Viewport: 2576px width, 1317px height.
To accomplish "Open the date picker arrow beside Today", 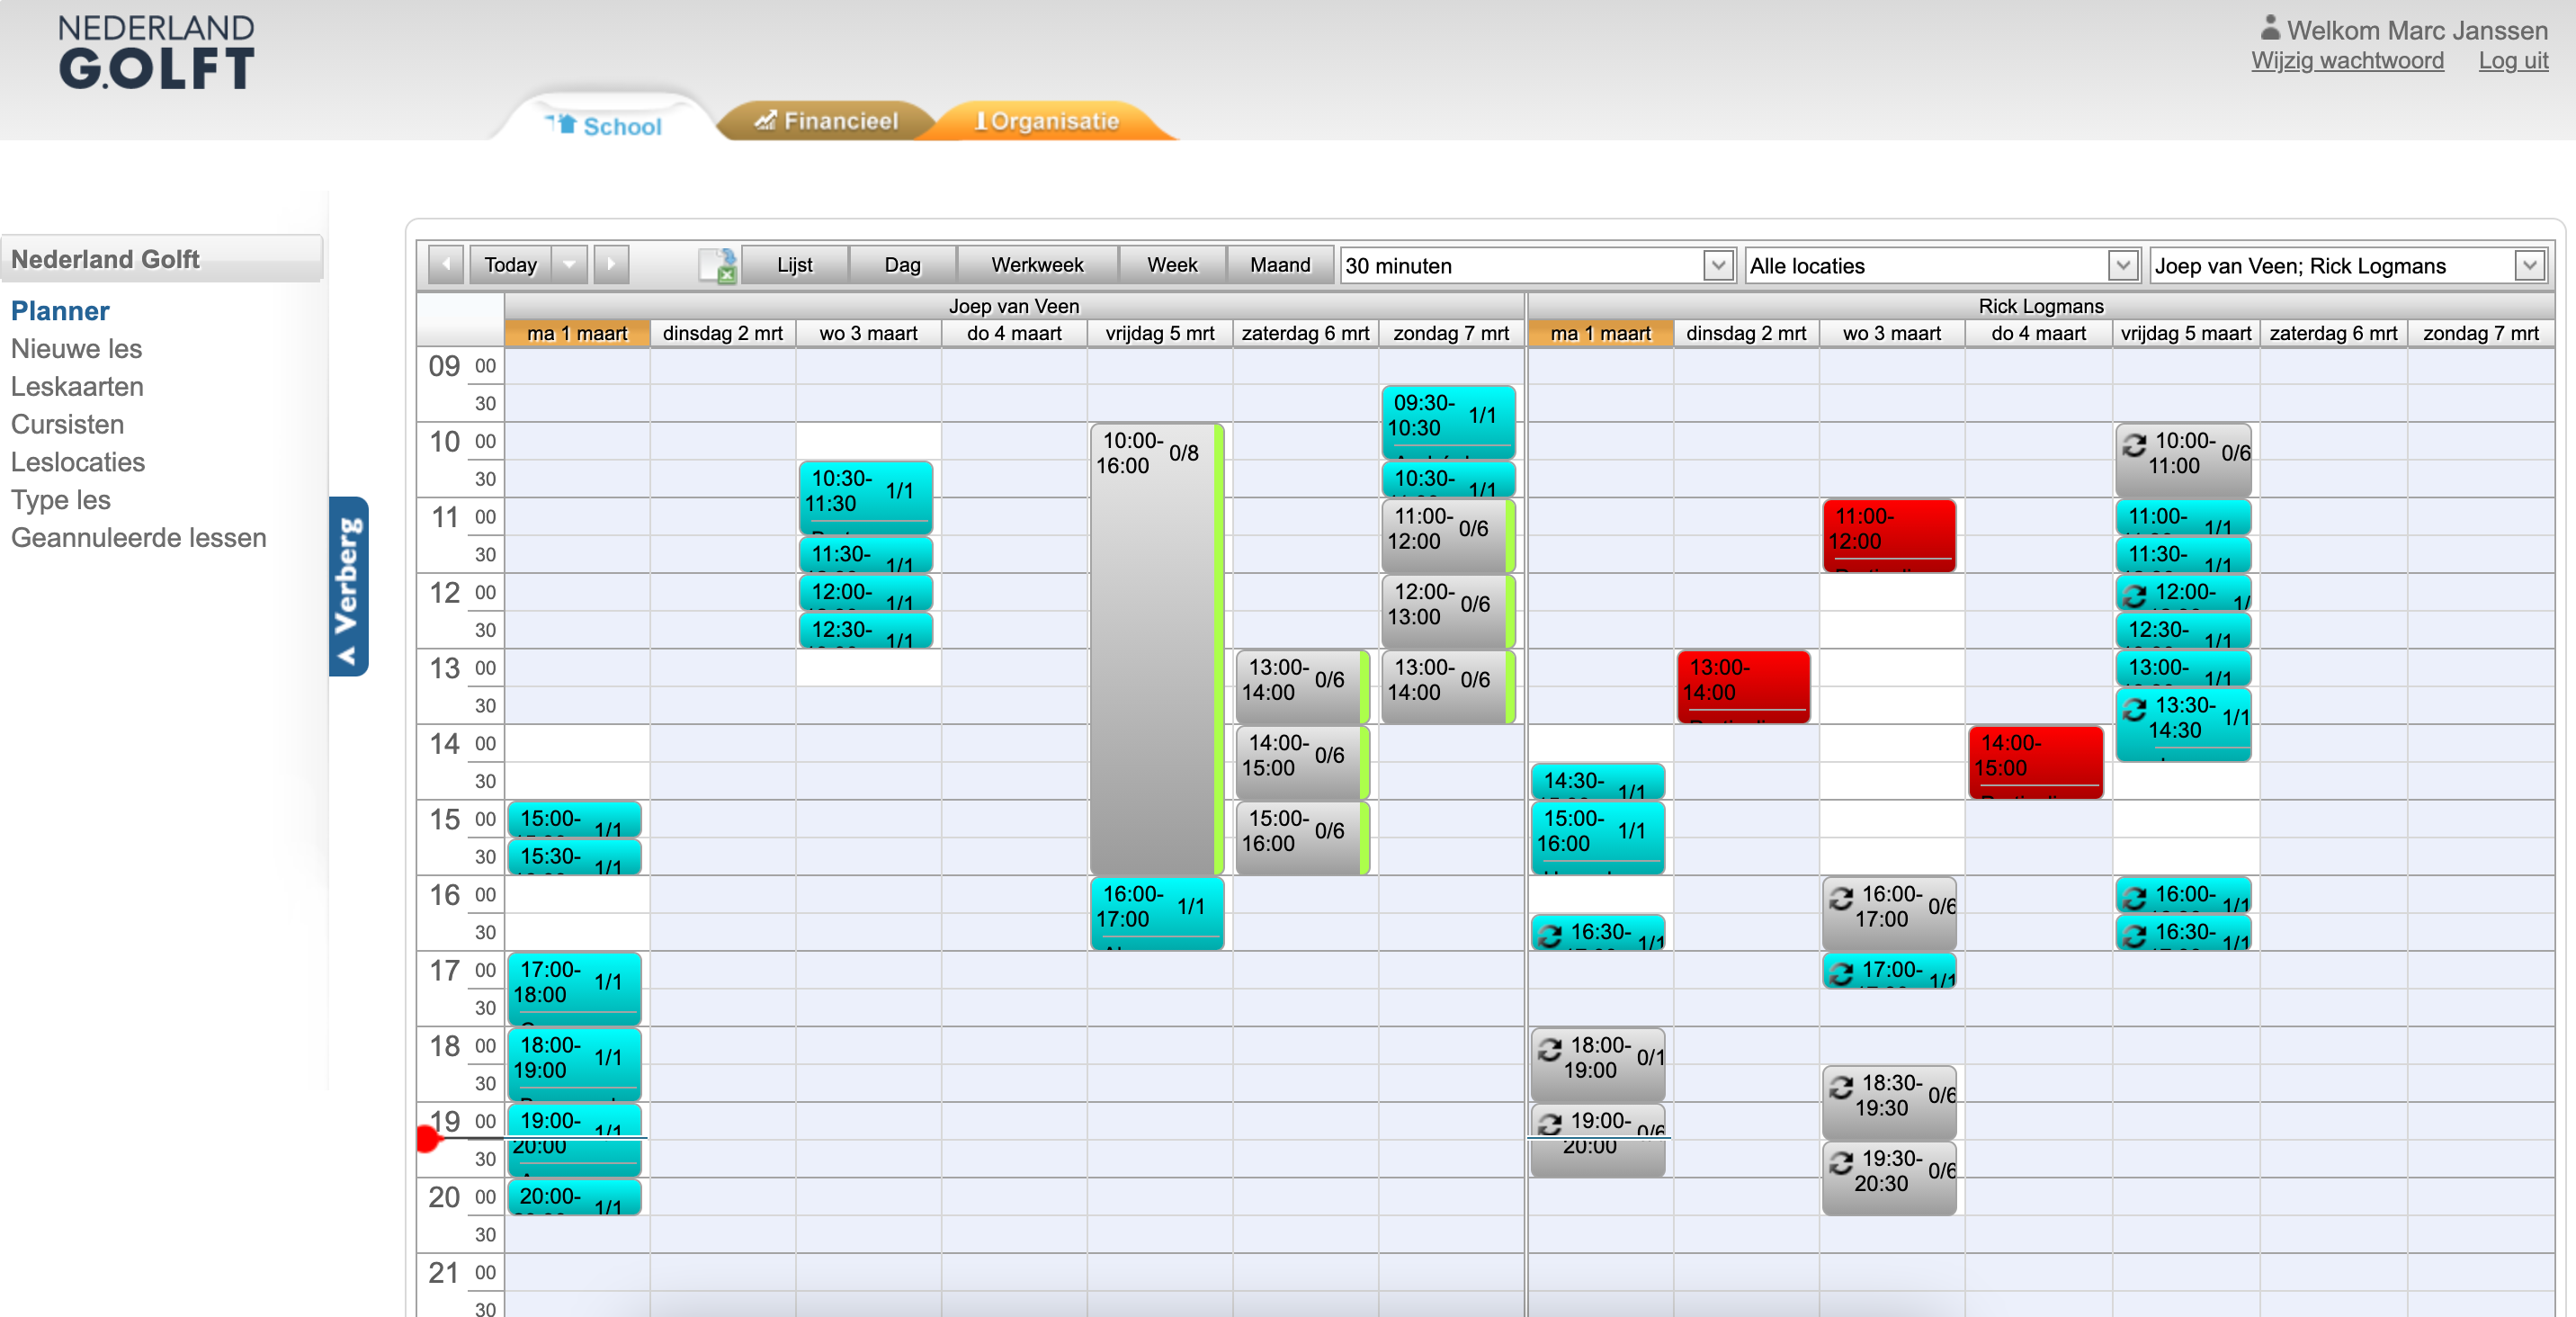I will coord(570,265).
